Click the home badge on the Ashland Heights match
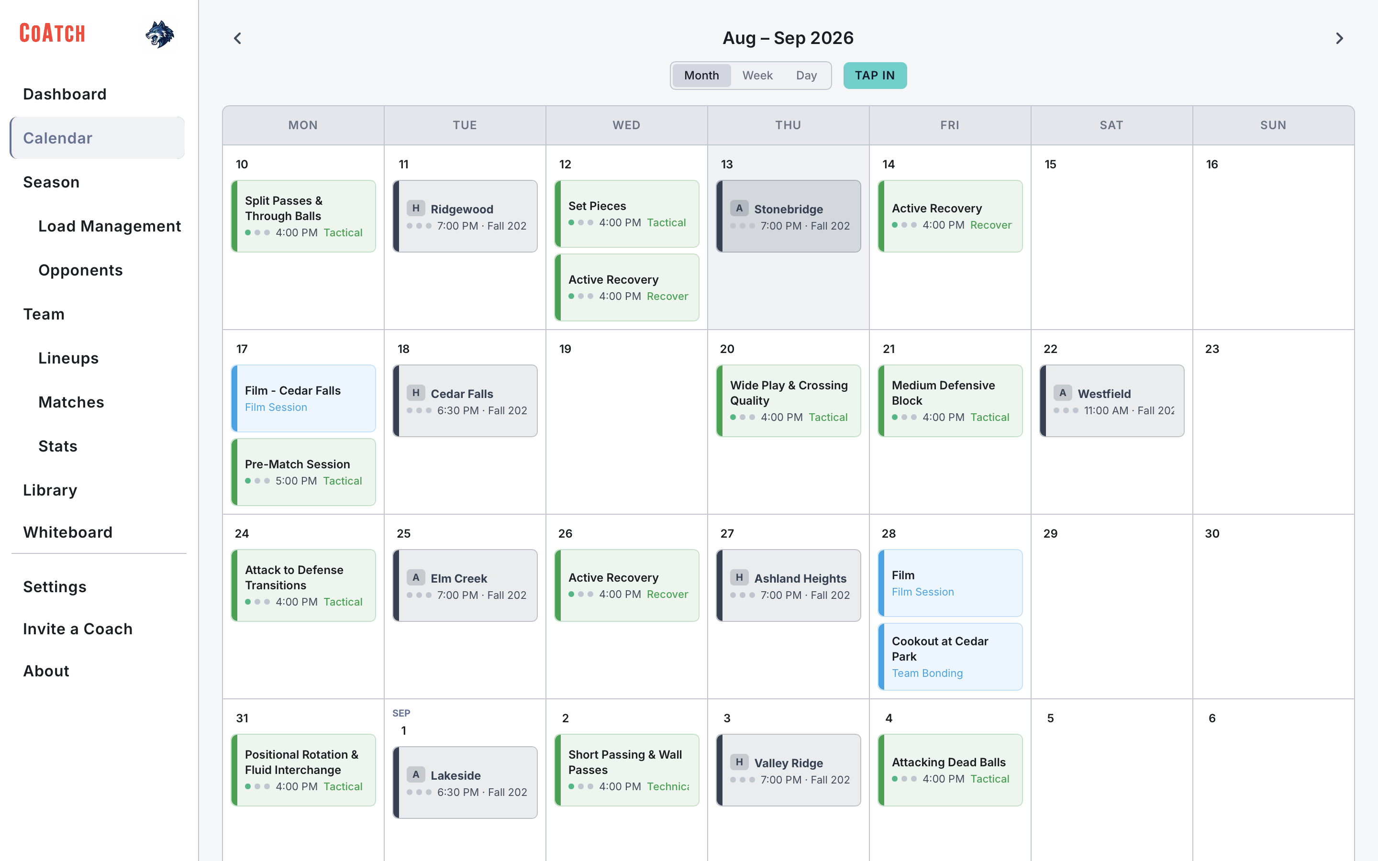Screen dimensions: 1378x861 pos(739,577)
